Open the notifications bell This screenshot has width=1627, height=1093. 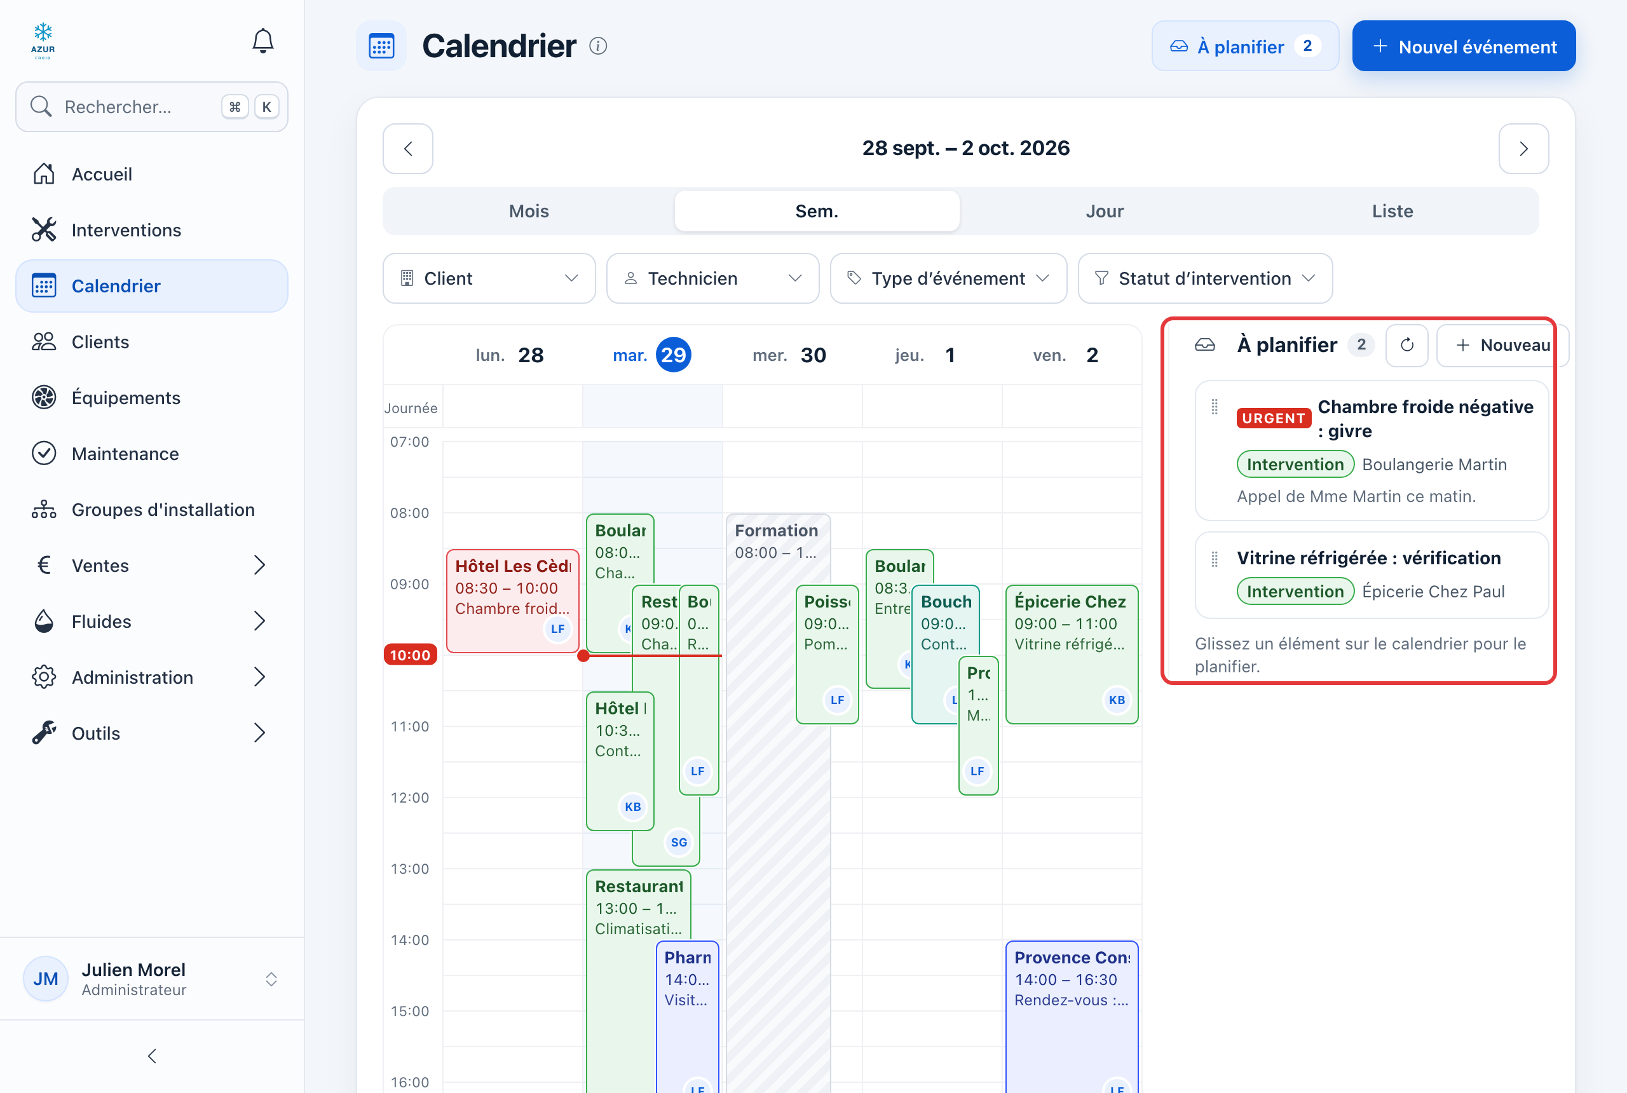pos(263,41)
